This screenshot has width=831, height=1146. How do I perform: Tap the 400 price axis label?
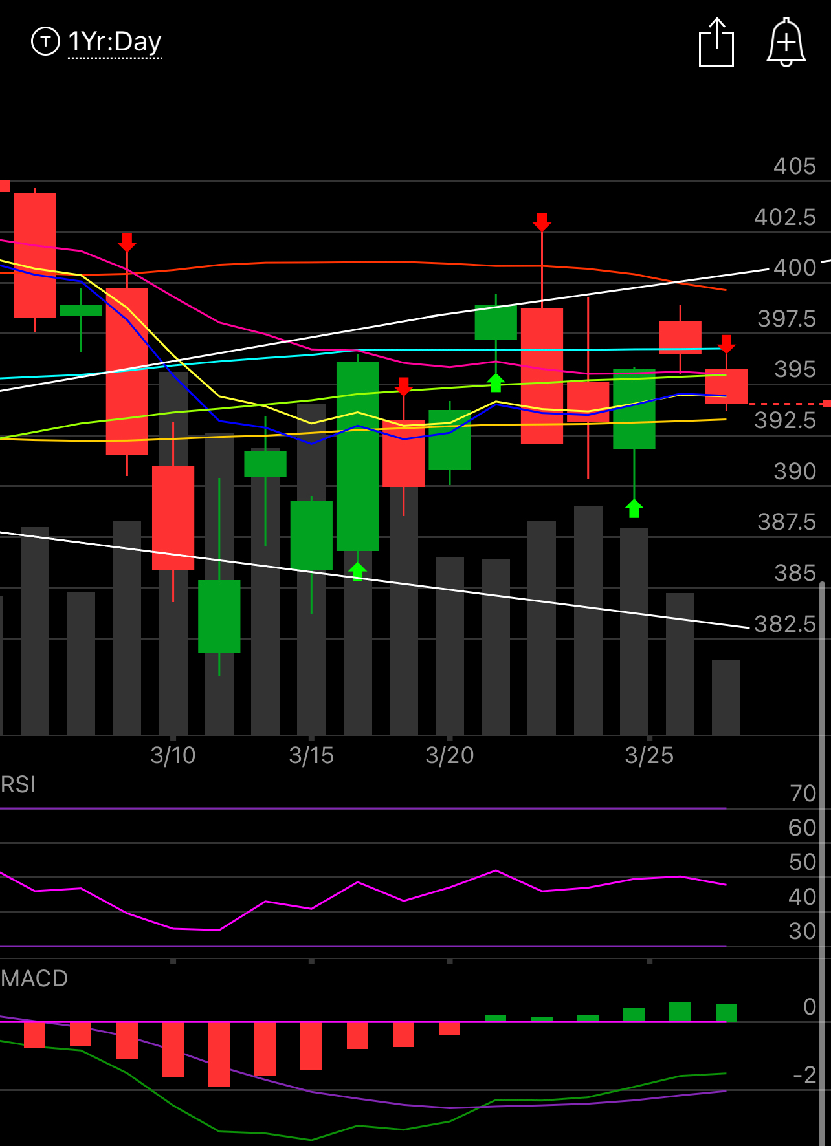pos(795,268)
